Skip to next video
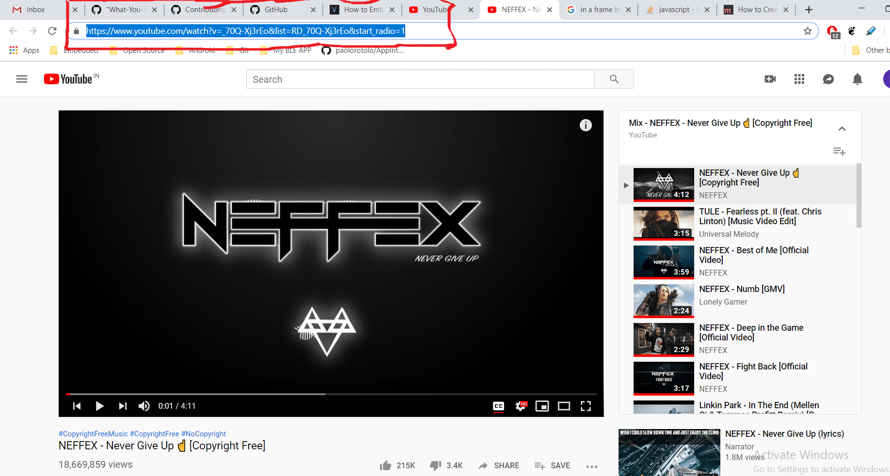This screenshot has height=476, width=890. click(123, 406)
